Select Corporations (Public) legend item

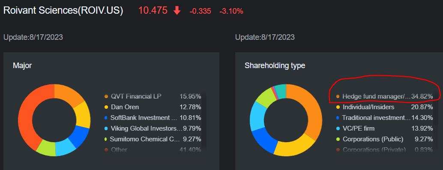pyautogui.click(x=384, y=139)
